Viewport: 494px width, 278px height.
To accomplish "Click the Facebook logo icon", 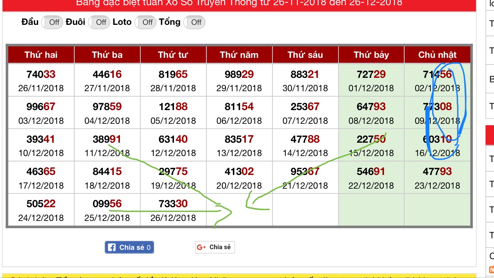I will click(x=111, y=247).
